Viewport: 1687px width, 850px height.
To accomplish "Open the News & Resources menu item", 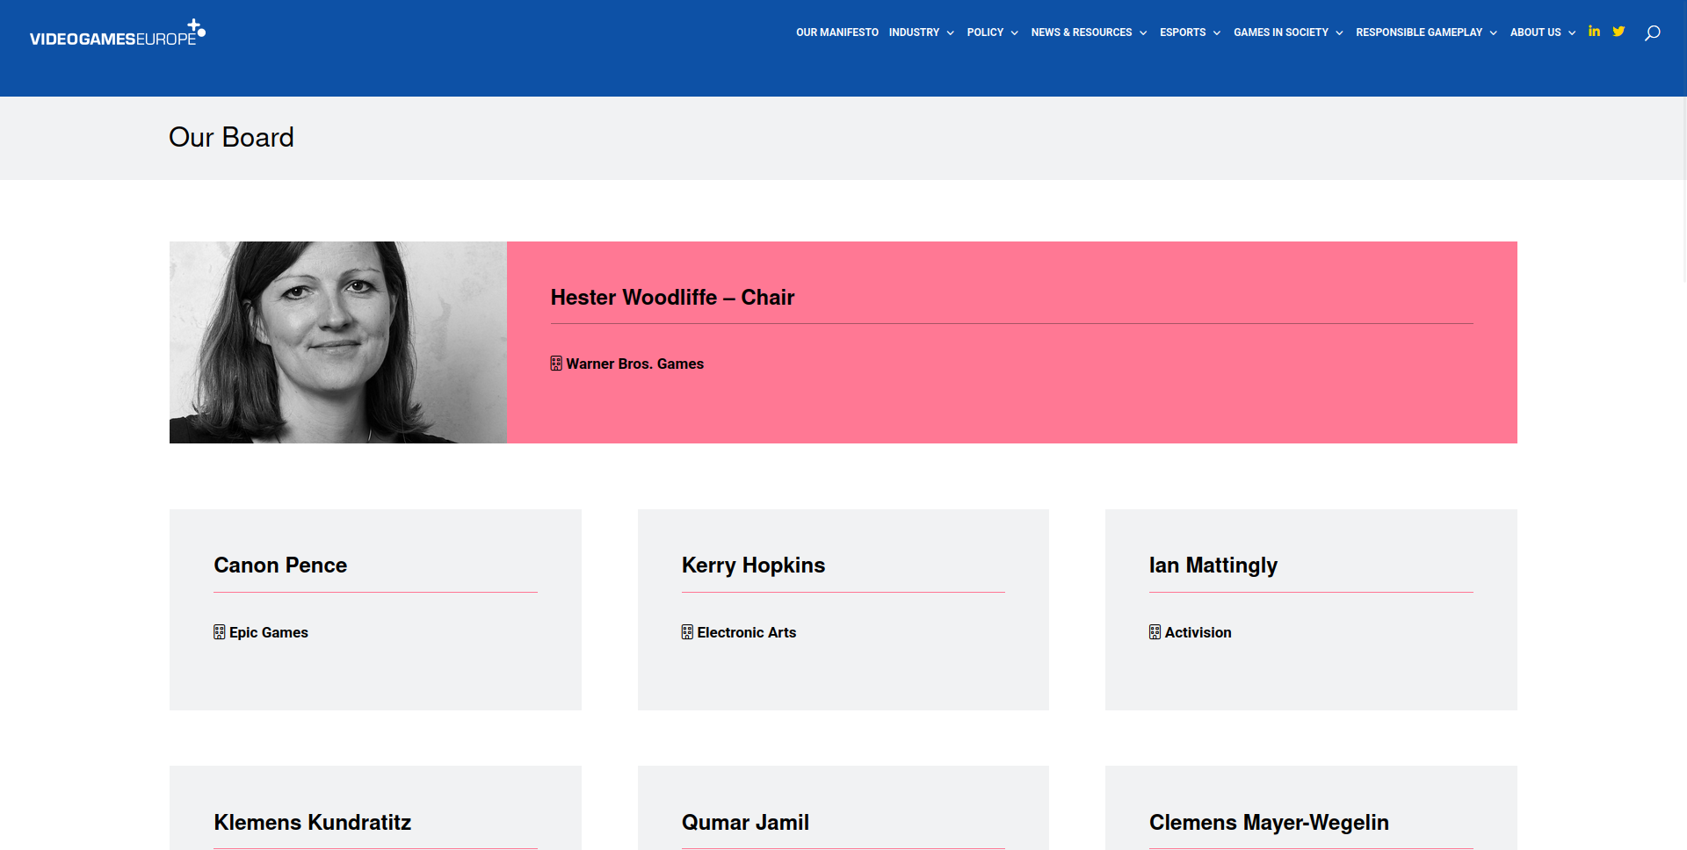I will pyautogui.click(x=1082, y=32).
